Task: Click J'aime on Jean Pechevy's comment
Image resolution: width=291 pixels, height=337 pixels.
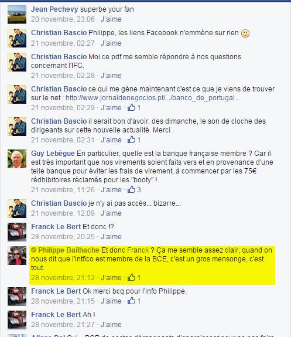Action: [x=111, y=19]
